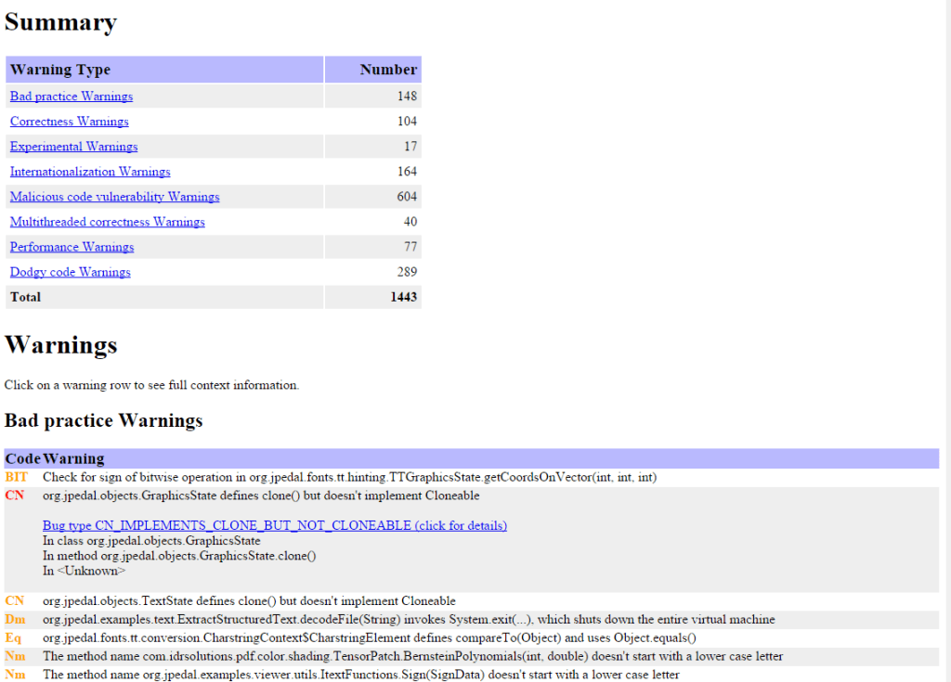Screen dimensions: 951x682
Task: Open bug type CN_IMPLEMENTS_CLONE_BUT_NOT_CLONEABLE details
Action: (275, 525)
